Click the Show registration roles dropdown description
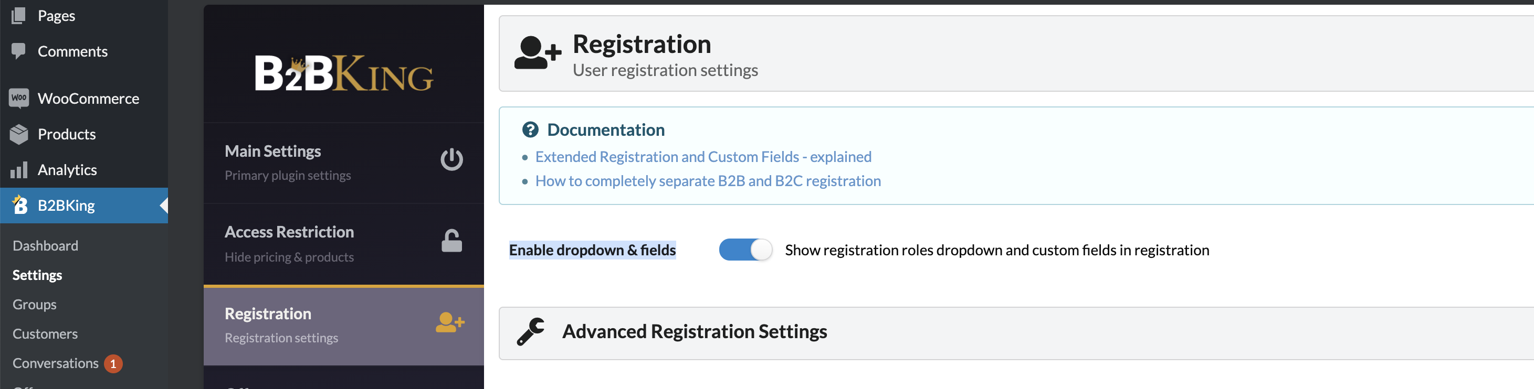 997,251
